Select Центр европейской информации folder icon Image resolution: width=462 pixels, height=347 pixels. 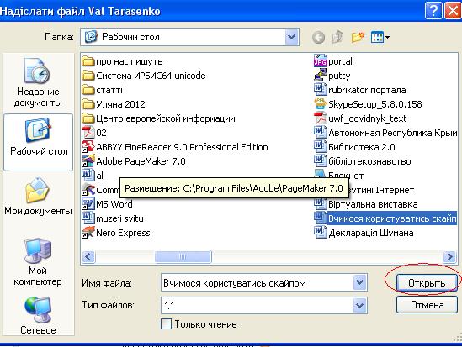click(x=88, y=118)
